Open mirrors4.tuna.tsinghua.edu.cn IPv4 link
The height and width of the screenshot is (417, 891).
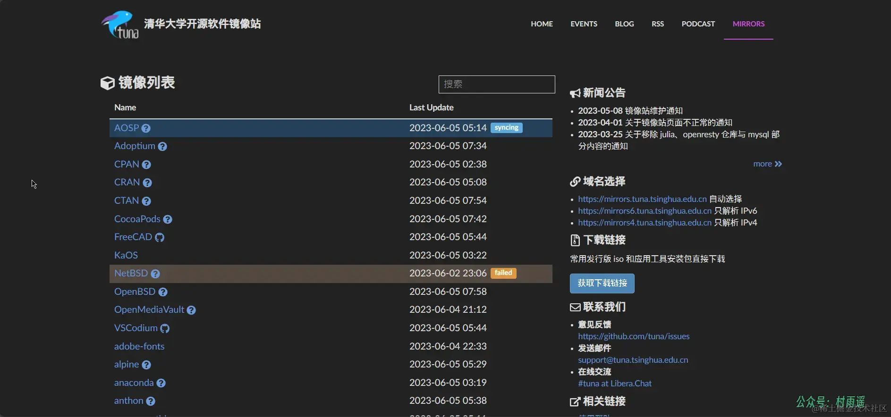645,223
